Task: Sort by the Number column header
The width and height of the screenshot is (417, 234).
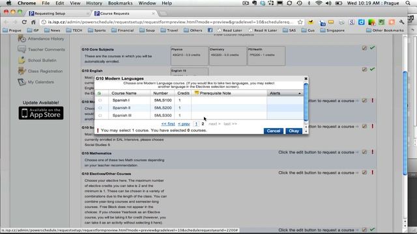Action: pos(161,94)
